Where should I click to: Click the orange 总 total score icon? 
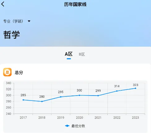pos(7,72)
